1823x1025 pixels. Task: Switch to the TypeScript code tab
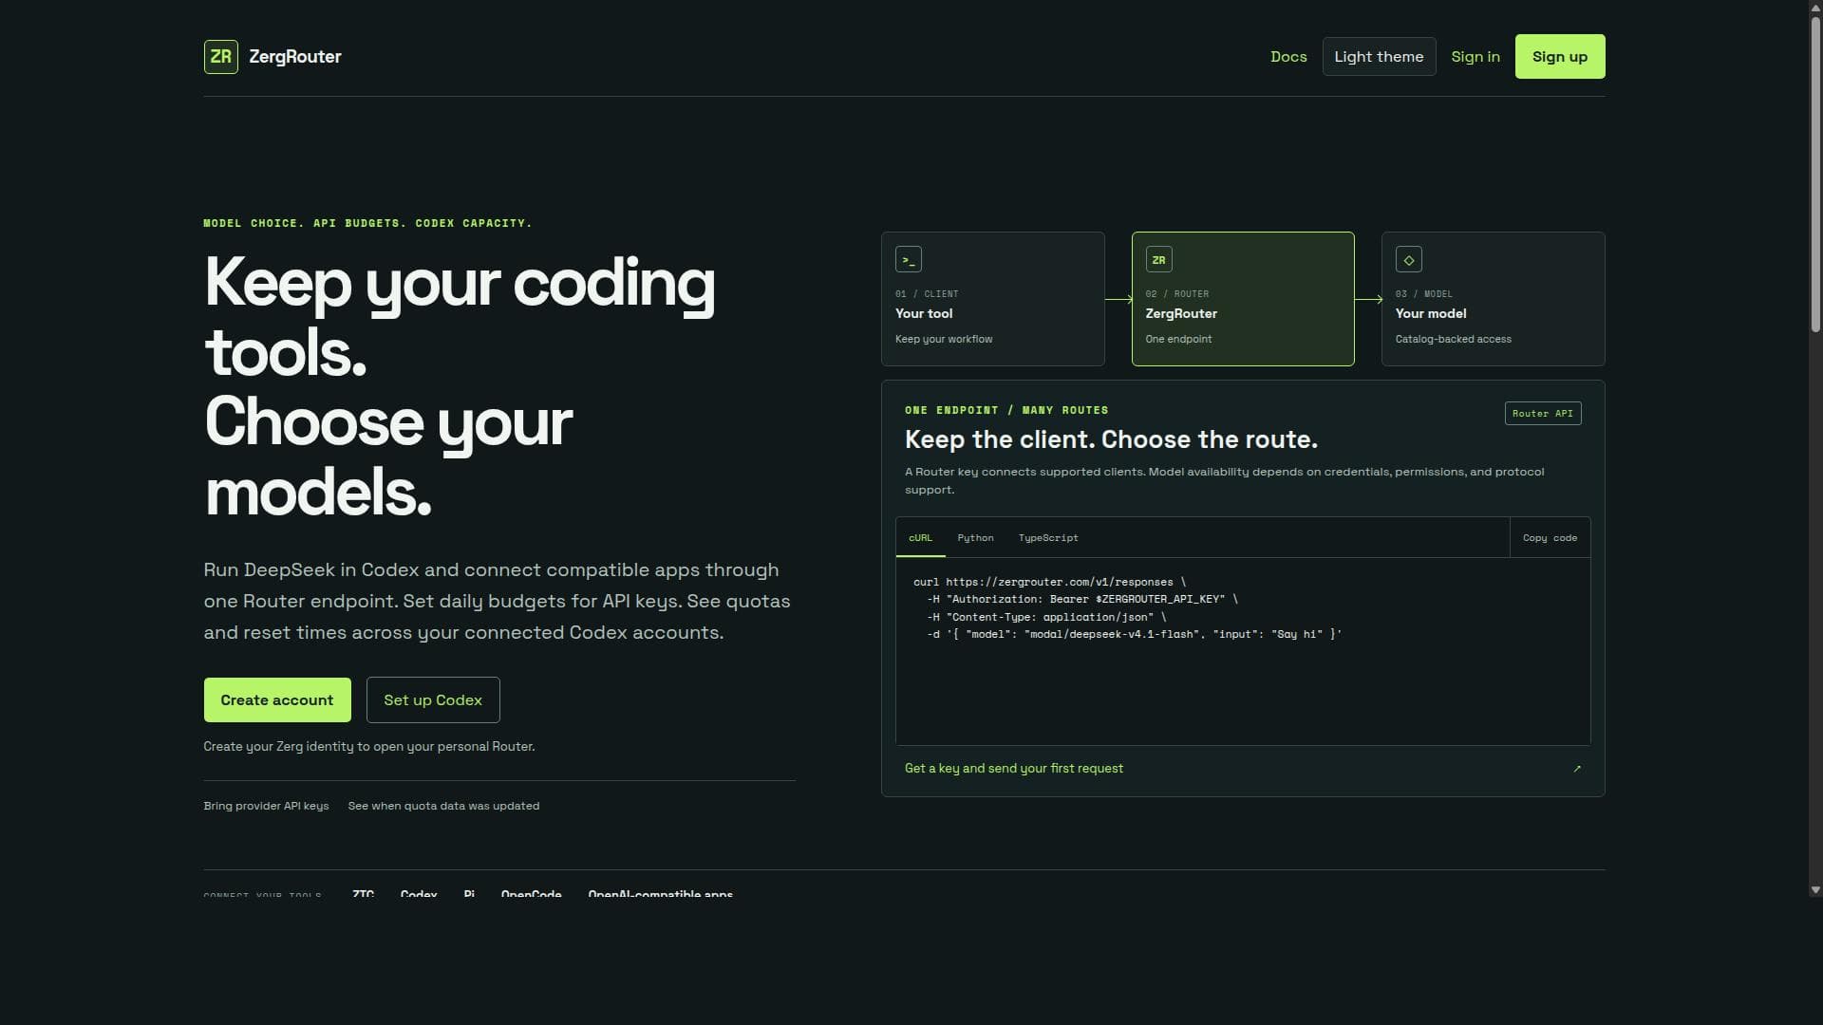tap(1048, 538)
